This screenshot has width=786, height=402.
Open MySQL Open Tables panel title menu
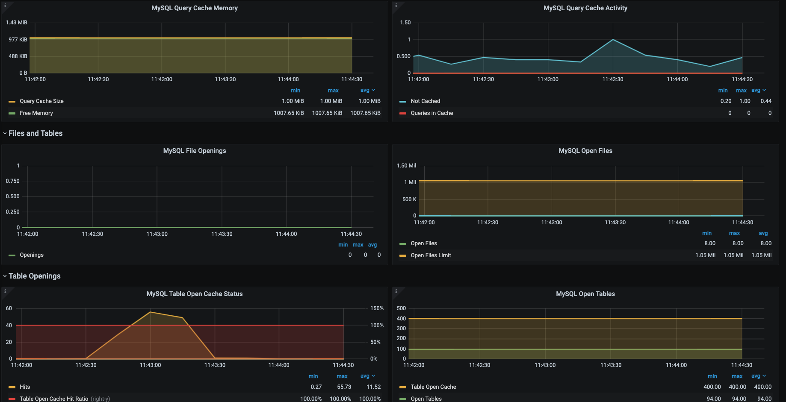pyautogui.click(x=585, y=294)
